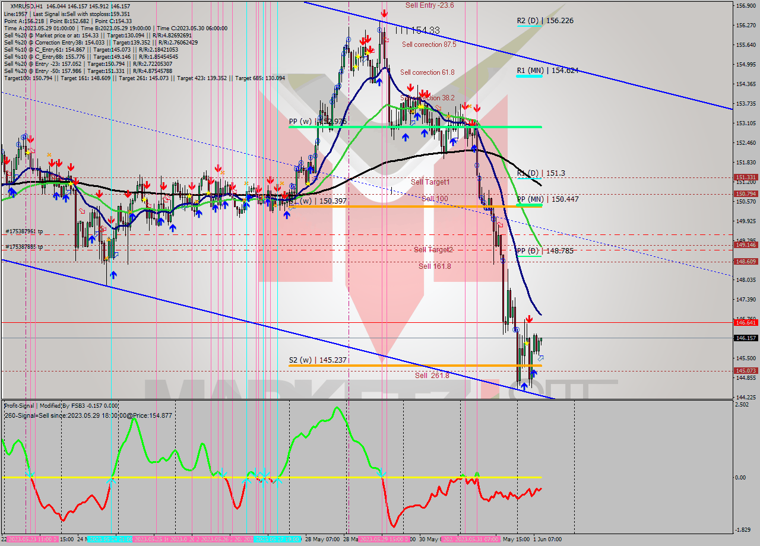760x546 pixels.
Task: Click the red down arrow above the latest candles
Action: tap(528, 319)
